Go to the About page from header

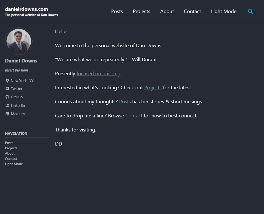click(x=167, y=11)
